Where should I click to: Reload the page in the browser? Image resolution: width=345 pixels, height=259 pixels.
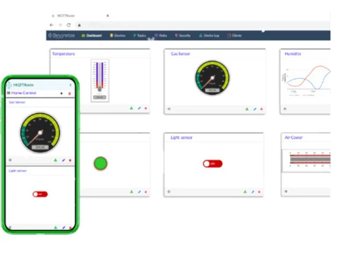[68, 25]
